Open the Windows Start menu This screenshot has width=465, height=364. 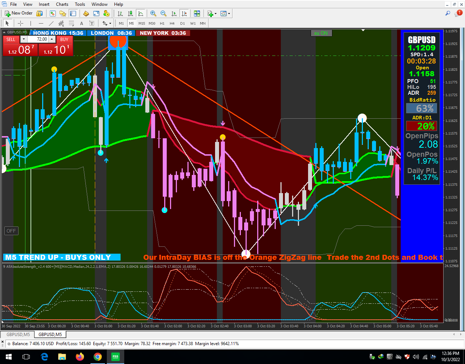tap(9, 357)
